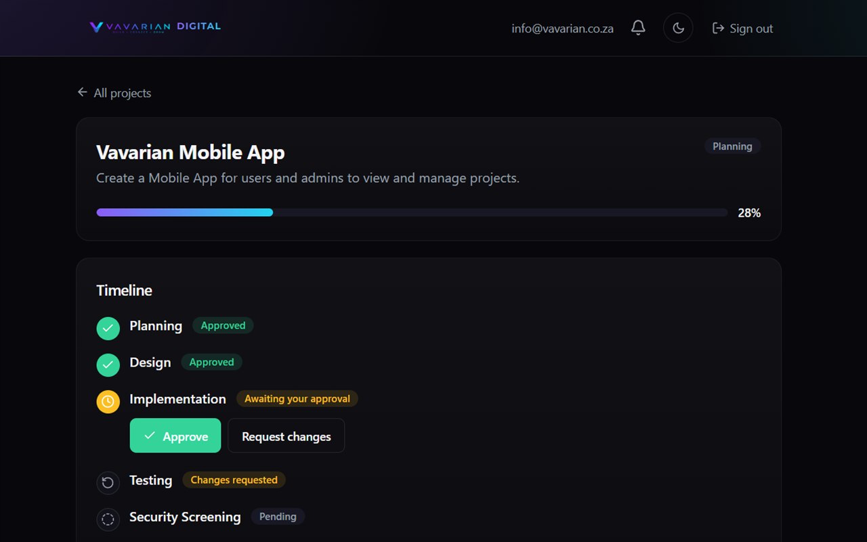Click the Vavarian Mobile App title

pyautogui.click(x=190, y=152)
